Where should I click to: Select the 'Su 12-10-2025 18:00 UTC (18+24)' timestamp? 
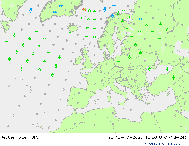pos(147,137)
